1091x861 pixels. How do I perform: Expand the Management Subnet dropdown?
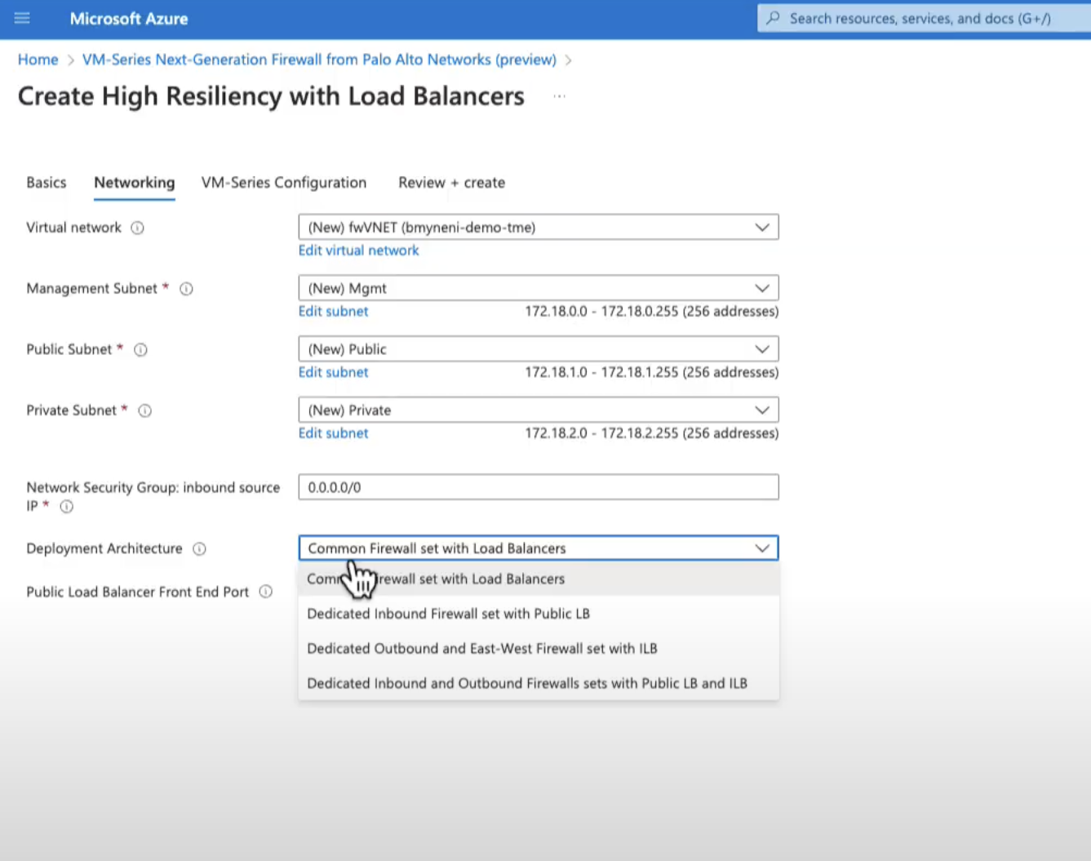(x=538, y=288)
